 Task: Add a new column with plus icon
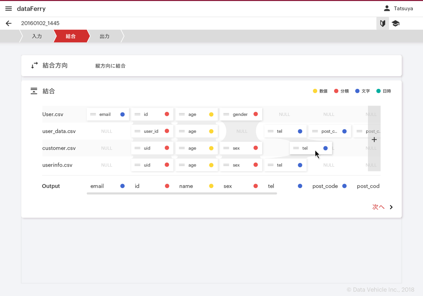point(374,140)
